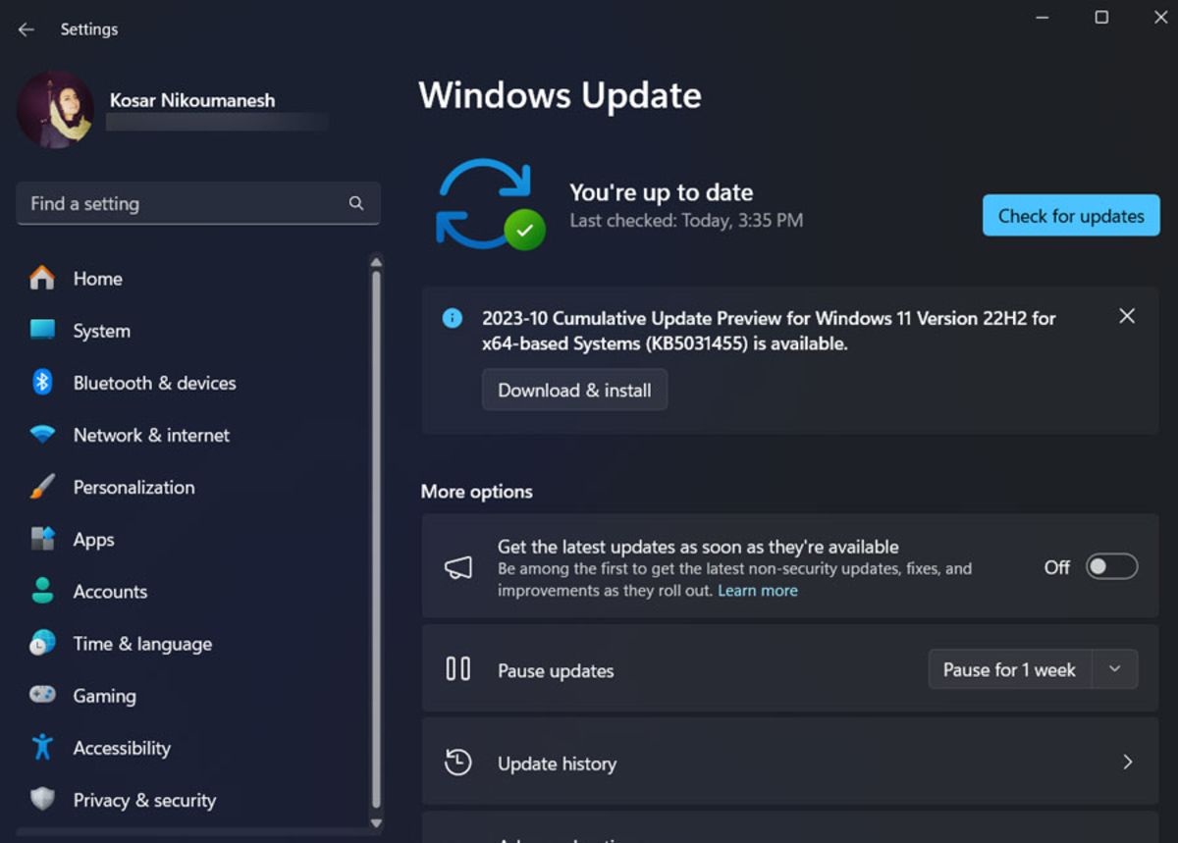Viewport: 1178px width, 843px height.
Task: Click Pause for 1 week button
Action: tap(1010, 669)
